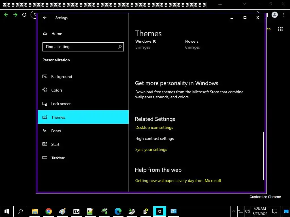Image resolution: width=290 pixels, height=217 pixels.
Task: Click the Settings gear taskbar icon
Action: 160,211
